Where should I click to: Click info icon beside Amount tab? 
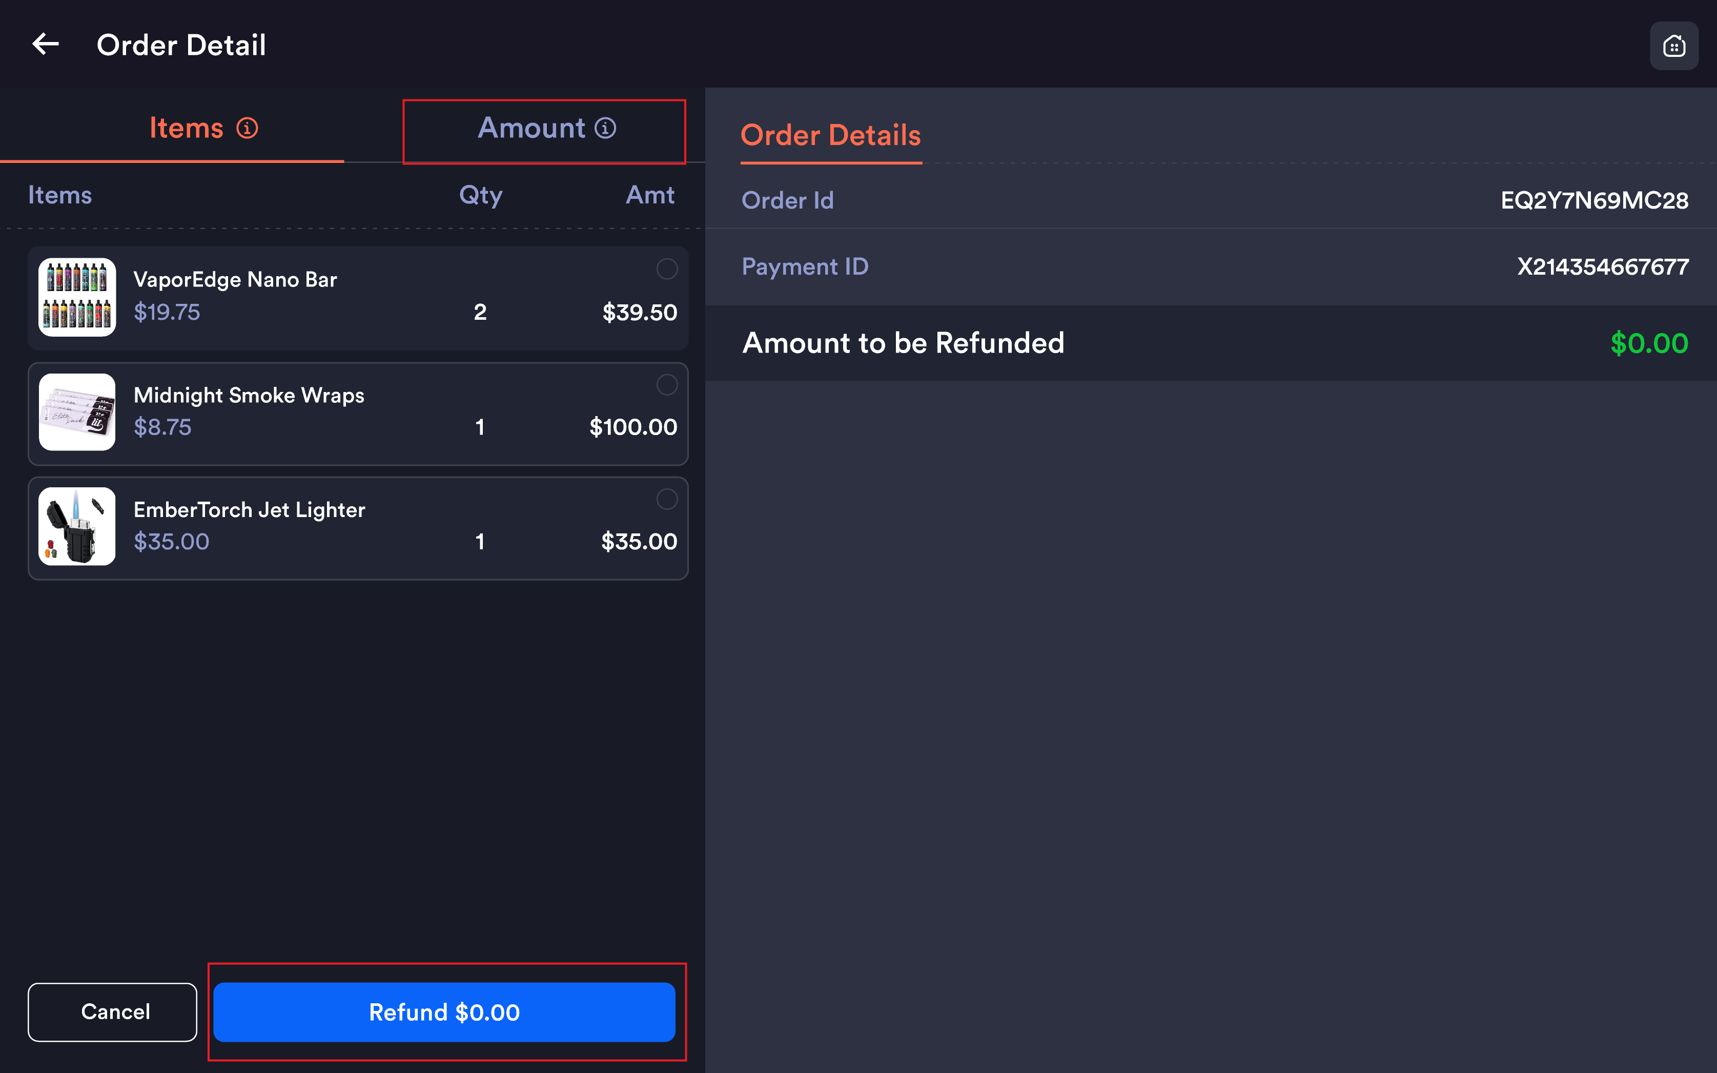click(605, 129)
